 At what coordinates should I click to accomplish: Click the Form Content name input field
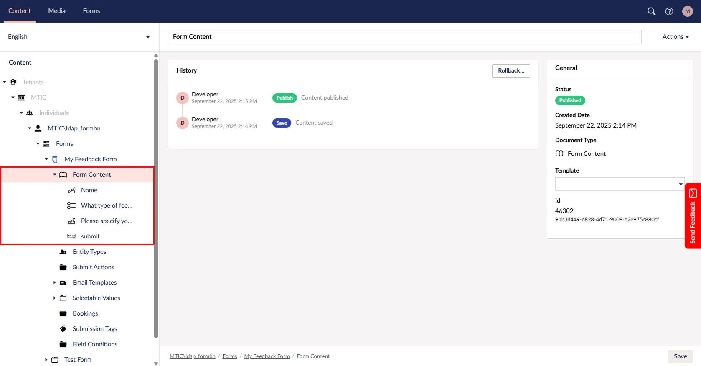pyautogui.click(x=404, y=37)
